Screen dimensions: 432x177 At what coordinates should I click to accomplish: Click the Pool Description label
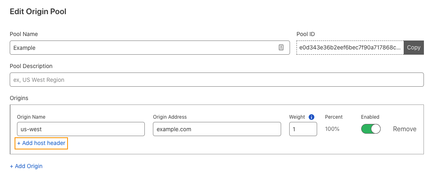[x=31, y=66]
